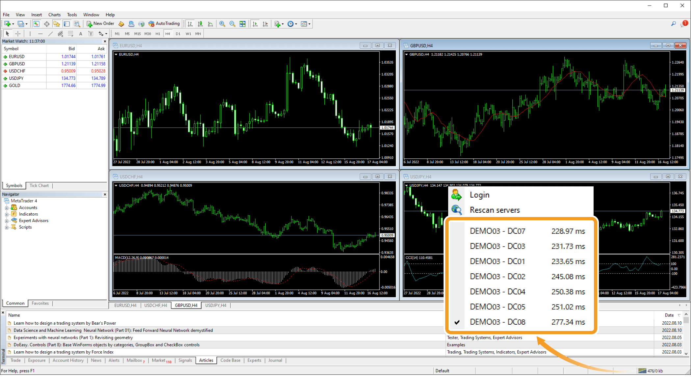Open the Tools menu
Screen dimensions: 691x378
[x=72, y=15]
